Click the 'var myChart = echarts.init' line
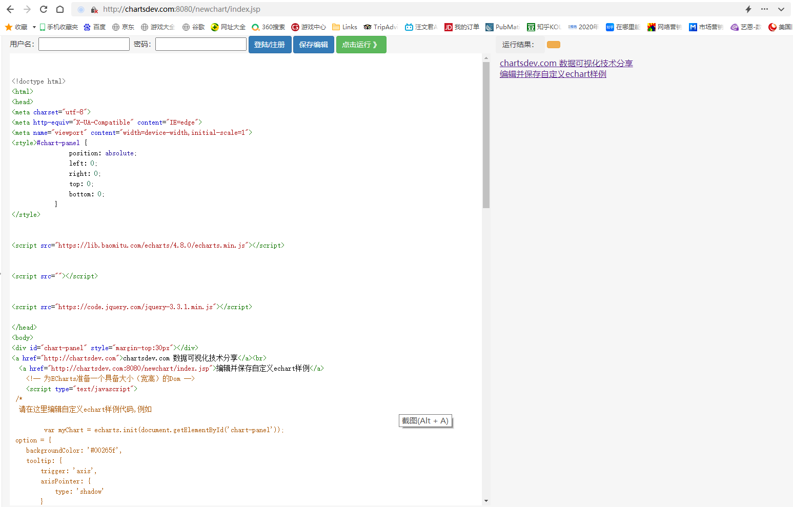Screen dimensions: 793x507 coord(164,430)
